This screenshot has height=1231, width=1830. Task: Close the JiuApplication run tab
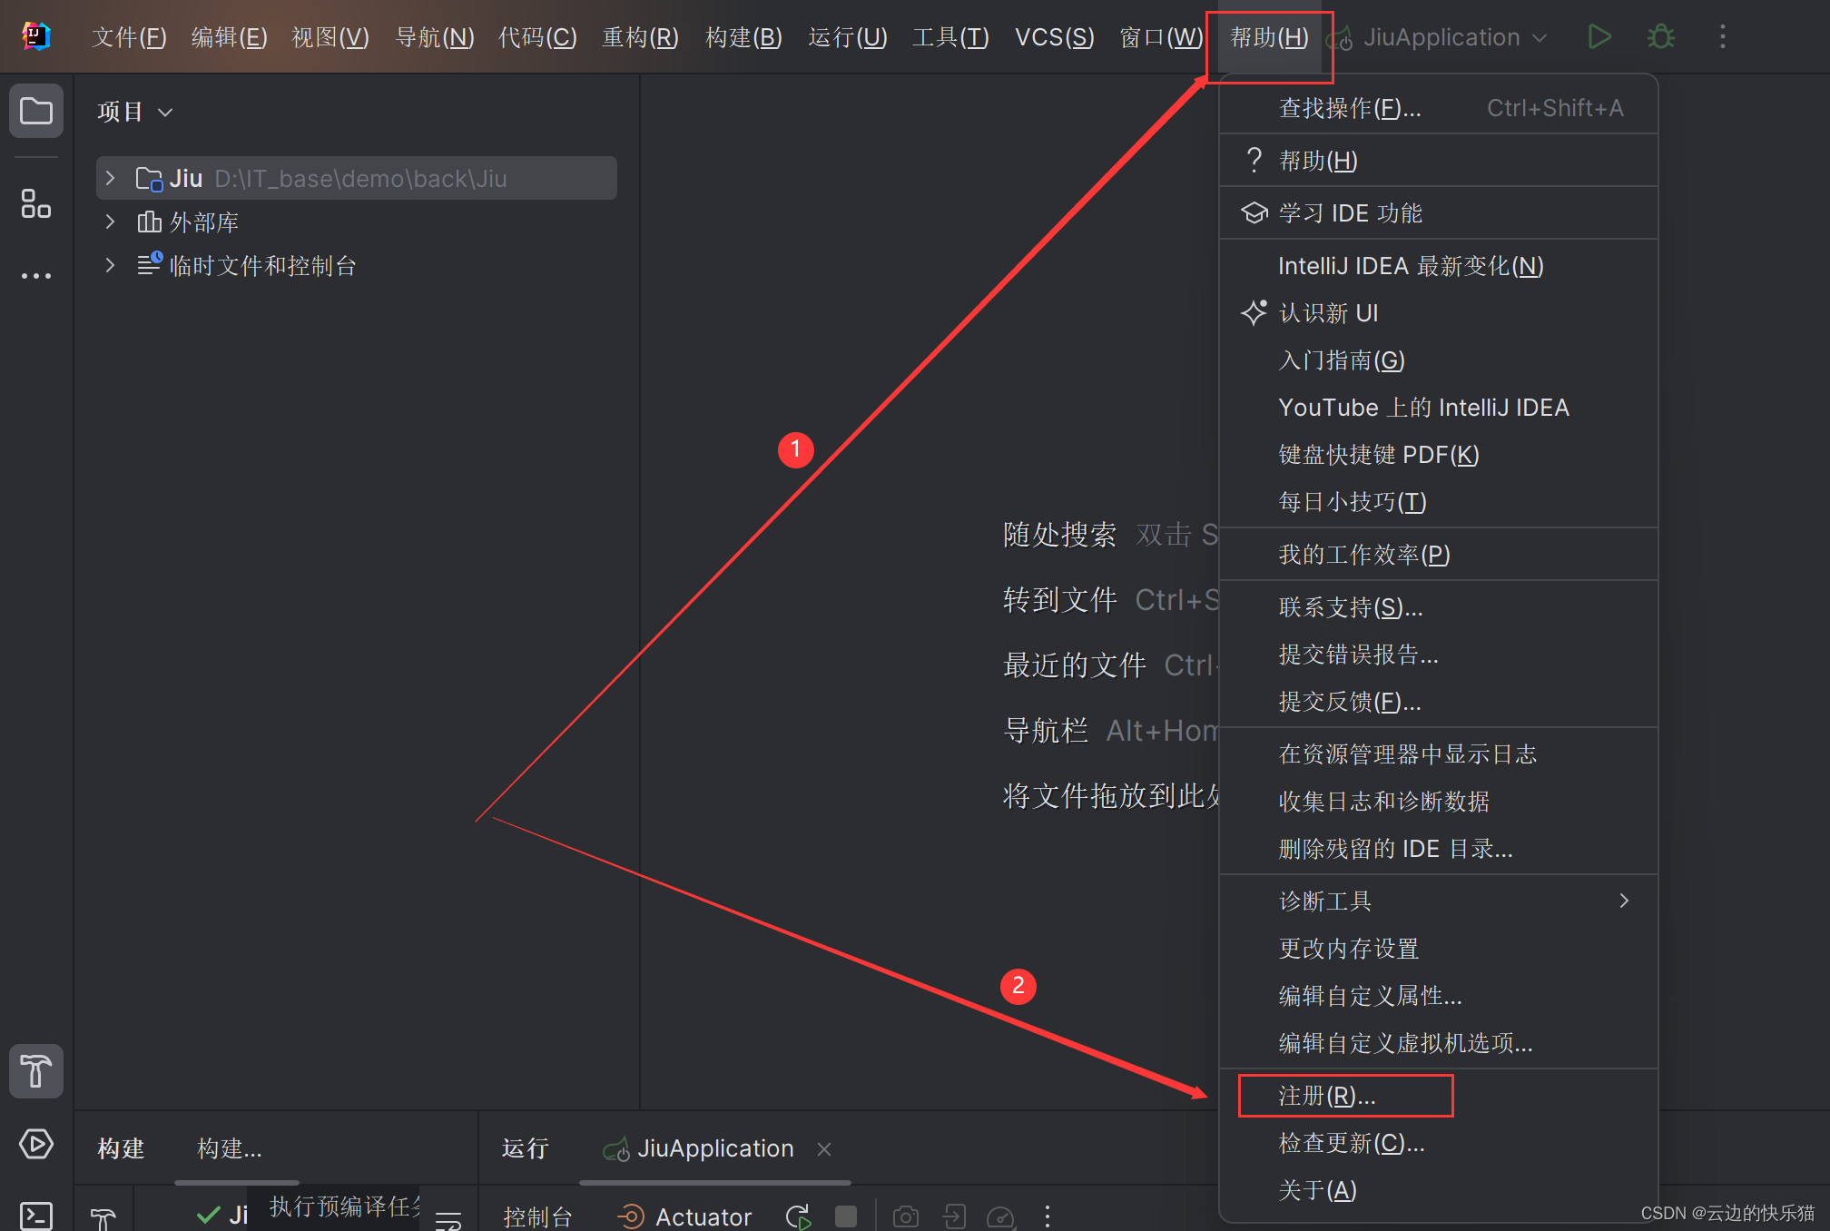[824, 1149]
